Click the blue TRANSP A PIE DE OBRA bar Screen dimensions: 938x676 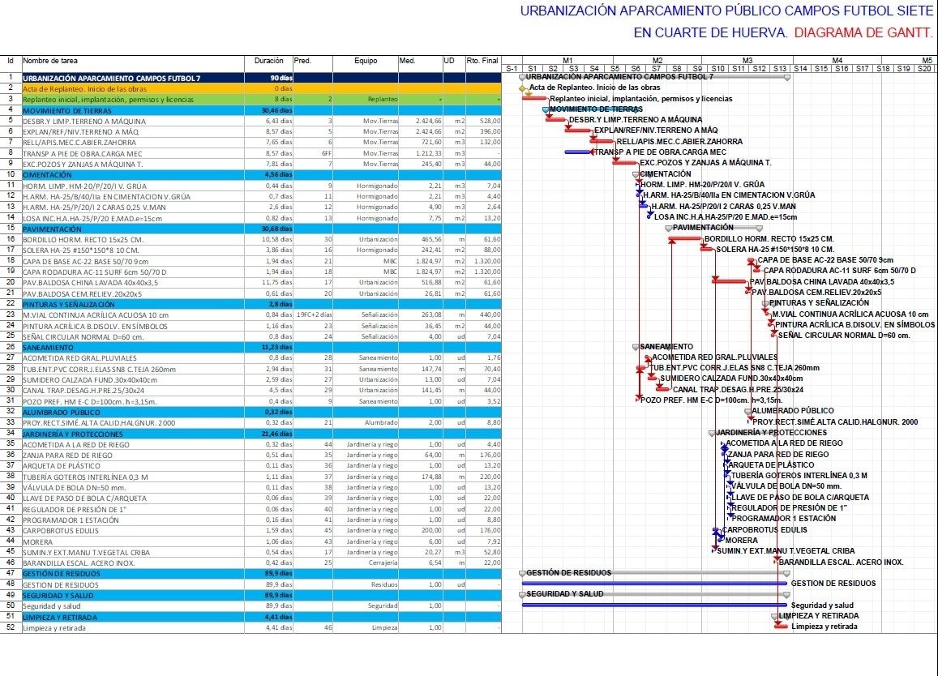(578, 152)
